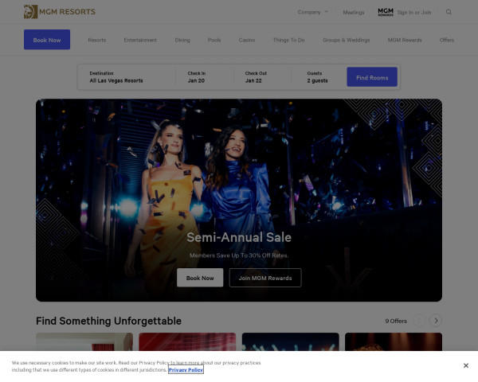Open the Guests selector
The width and height of the screenshot is (478, 382).
319,77
